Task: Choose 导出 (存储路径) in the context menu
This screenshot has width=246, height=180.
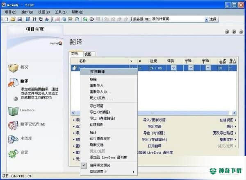Action: click(x=109, y=118)
